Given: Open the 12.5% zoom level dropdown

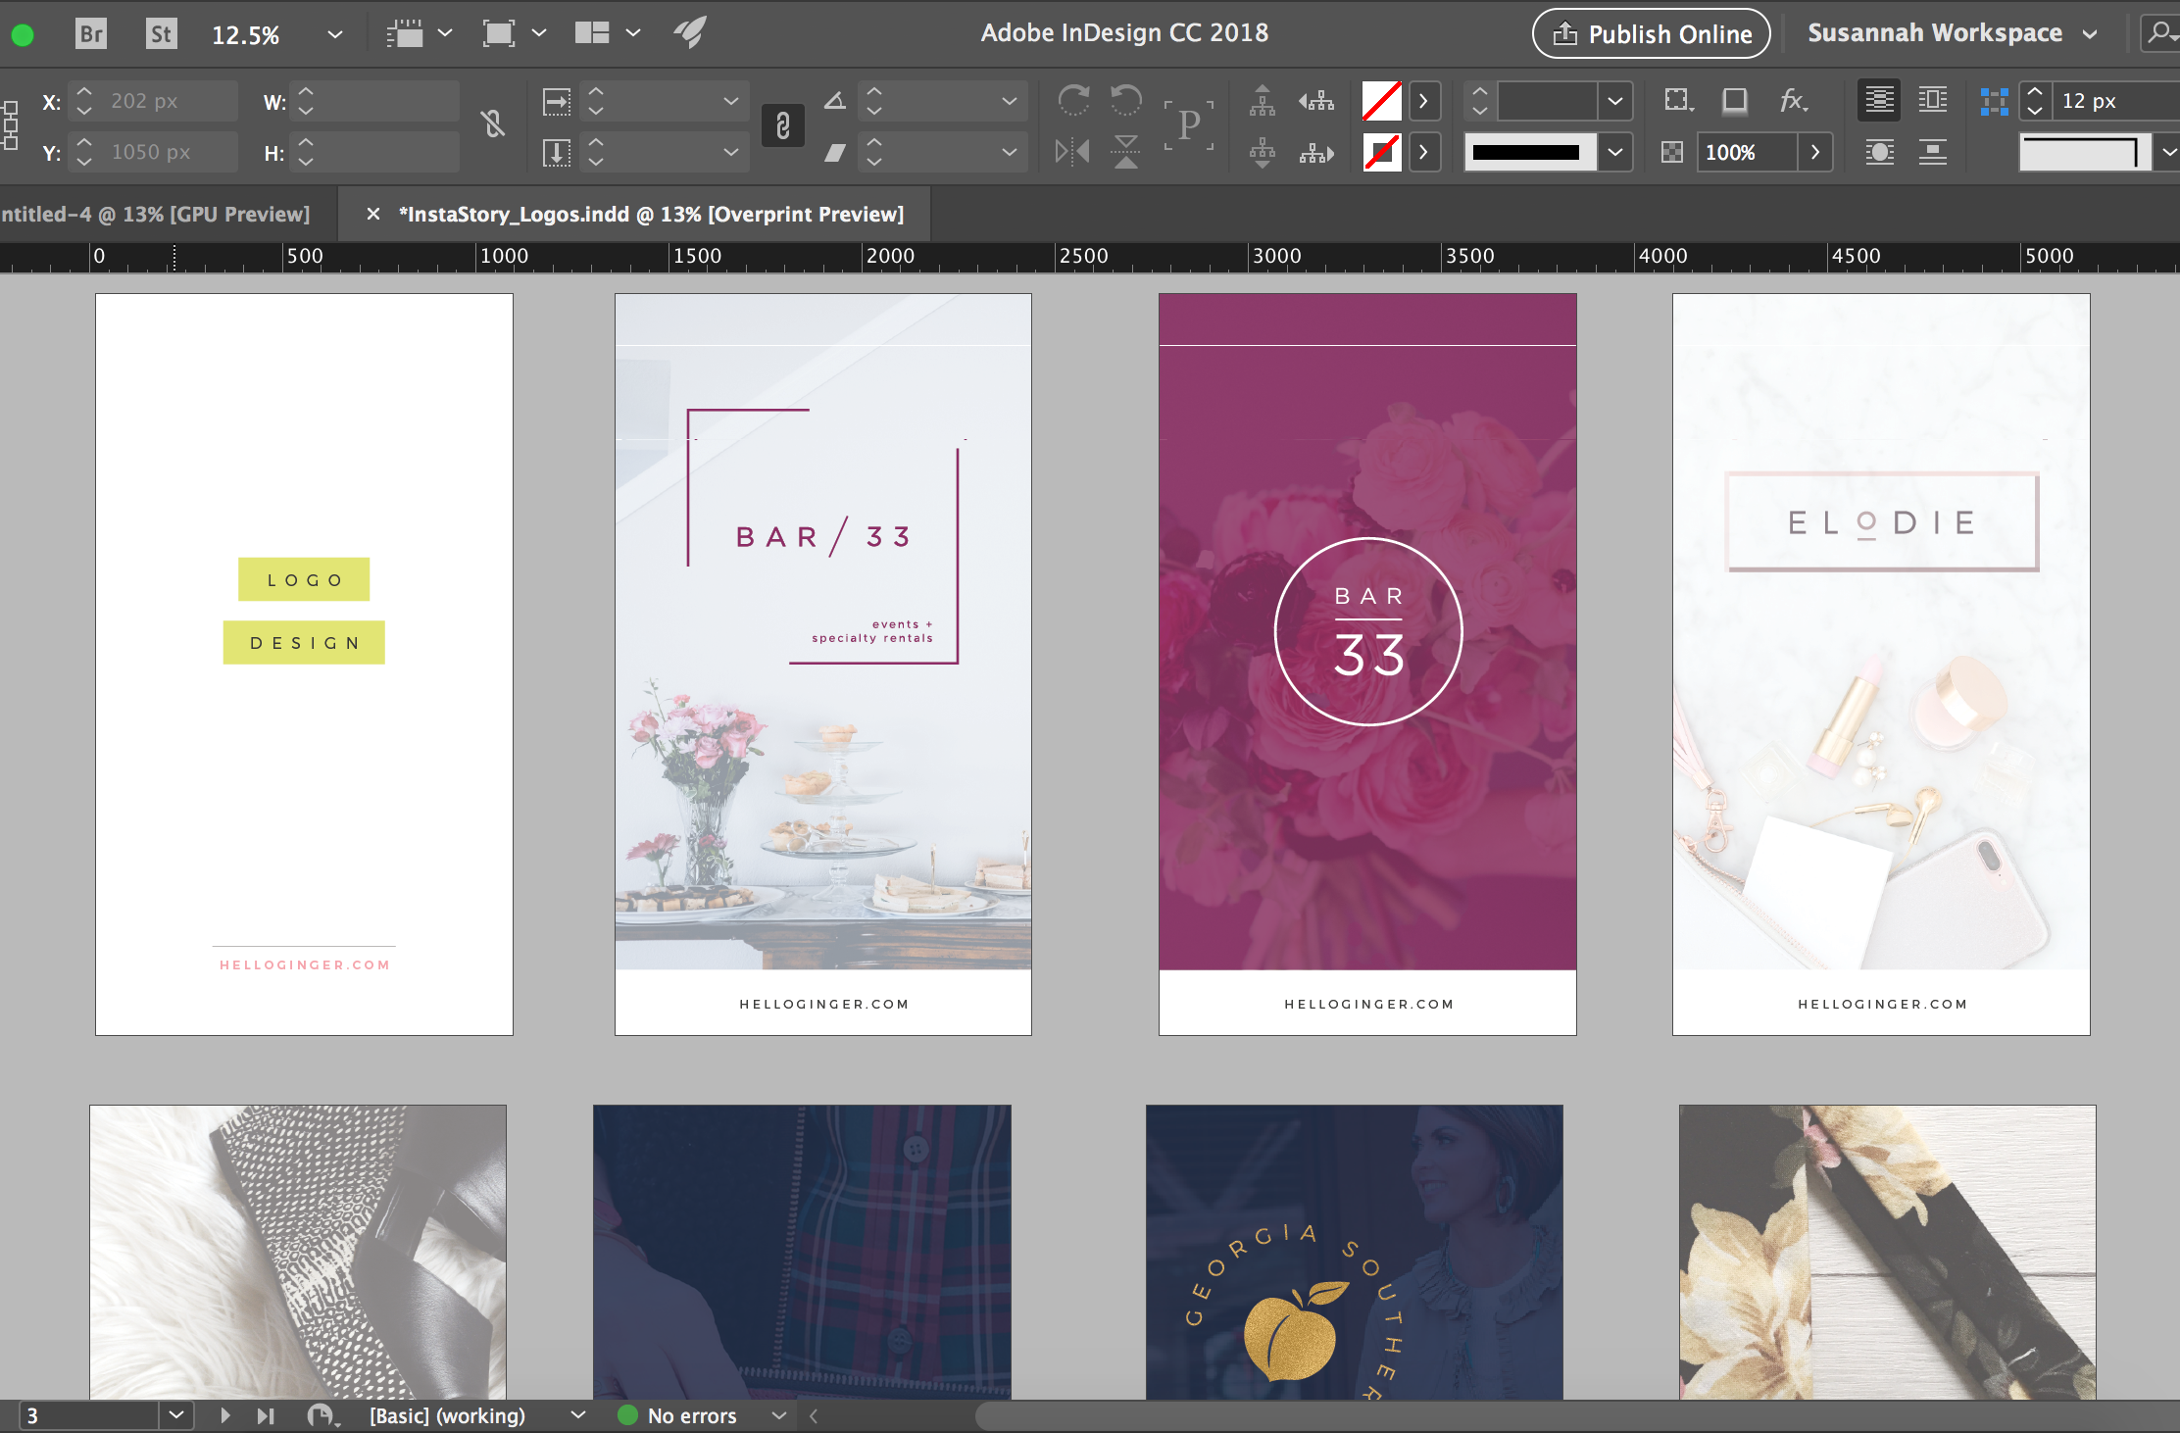Looking at the screenshot, I should click(x=334, y=34).
